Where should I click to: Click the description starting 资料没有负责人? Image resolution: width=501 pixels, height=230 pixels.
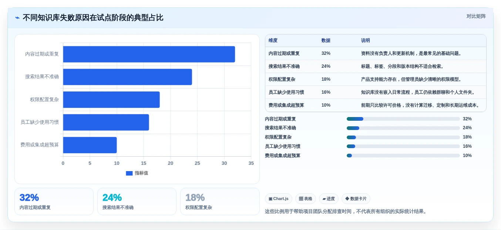pyautogui.click(x=411, y=53)
